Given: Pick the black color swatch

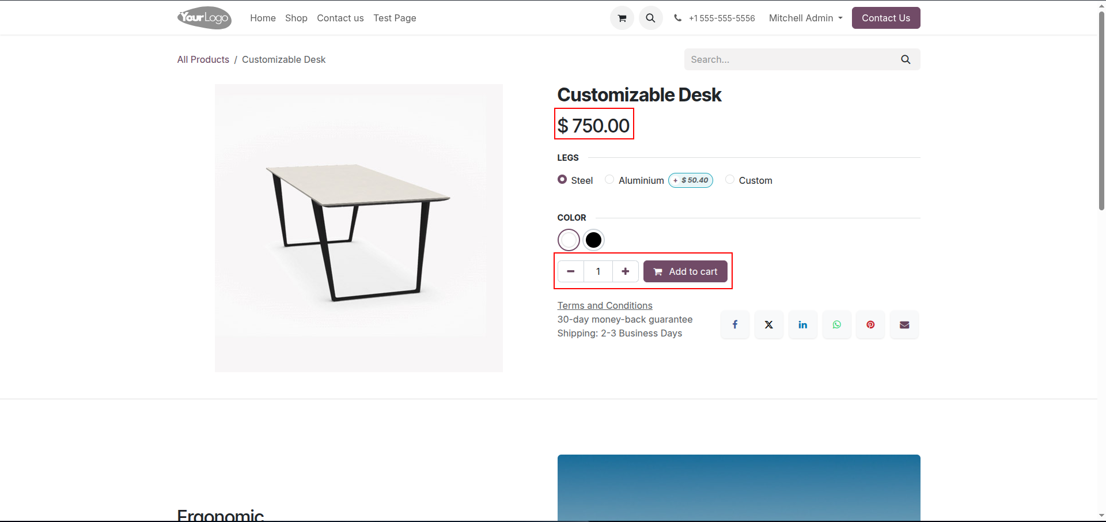Looking at the screenshot, I should click(593, 240).
